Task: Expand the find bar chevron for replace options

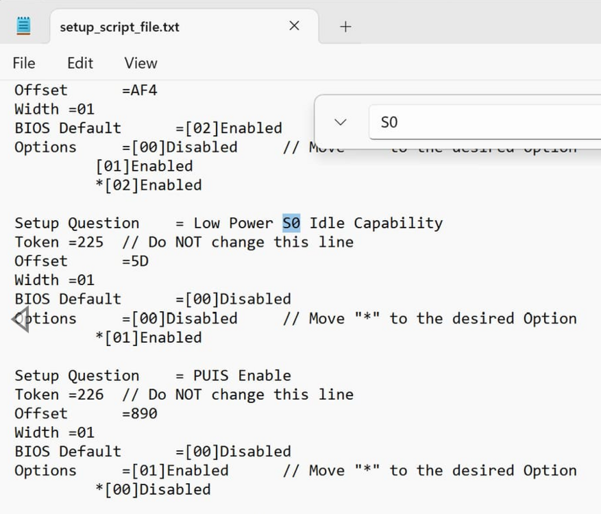Action: tap(341, 122)
